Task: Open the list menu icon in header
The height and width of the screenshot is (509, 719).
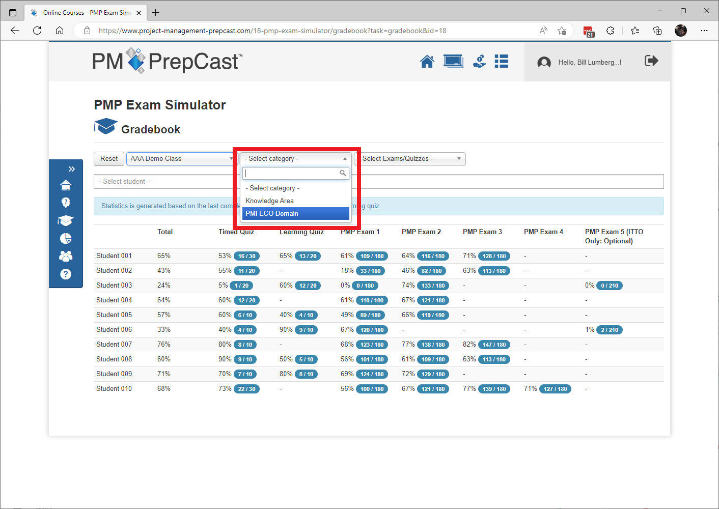Action: pos(502,62)
